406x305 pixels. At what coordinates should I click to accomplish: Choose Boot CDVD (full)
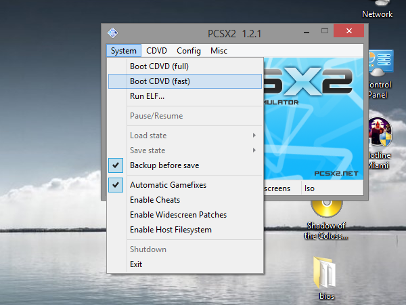[x=185, y=66]
